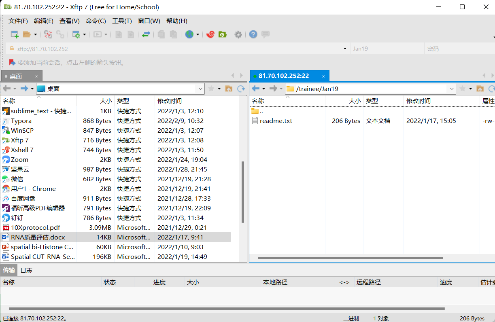Click the green-blue transfer arrows icon

(x=146, y=34)
